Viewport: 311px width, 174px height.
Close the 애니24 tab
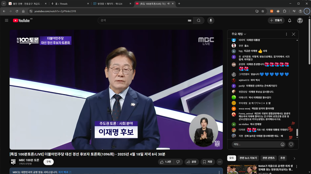(130, 3)
